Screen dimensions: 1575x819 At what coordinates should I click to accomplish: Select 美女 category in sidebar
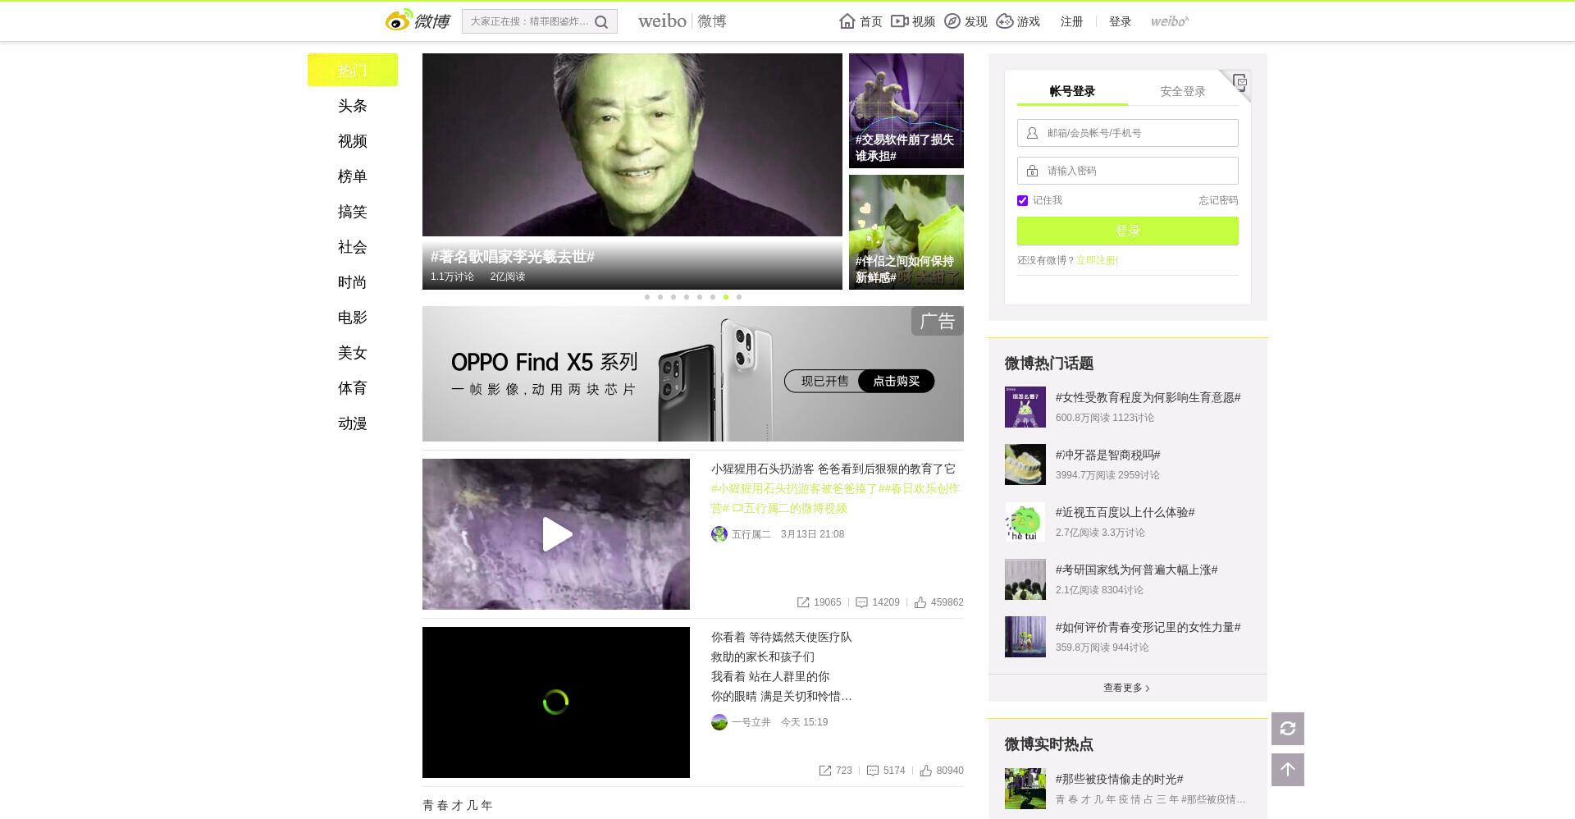tap(353, 353)
